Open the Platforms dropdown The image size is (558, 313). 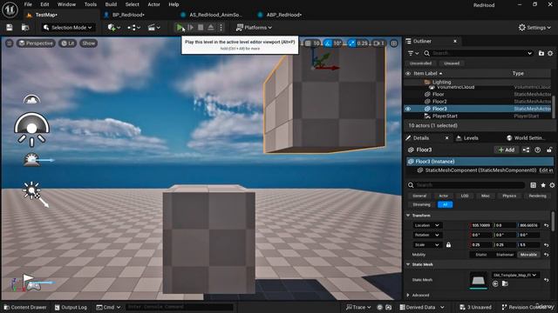coord(254,27)
